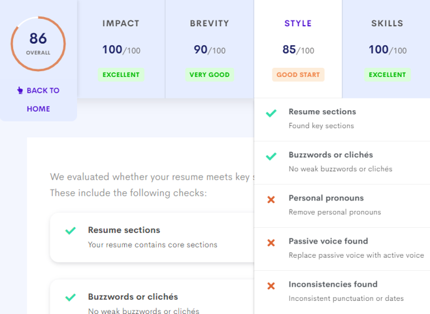Screen dimensions: 430x314
Task: Open the Impact score tab
Action: (121, 49)
